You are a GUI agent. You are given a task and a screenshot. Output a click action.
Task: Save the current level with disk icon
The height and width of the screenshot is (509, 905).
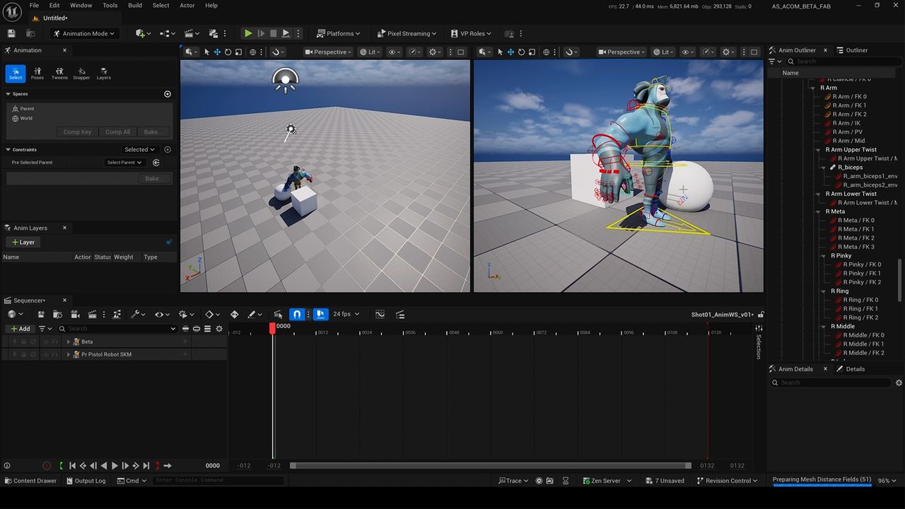11,33
